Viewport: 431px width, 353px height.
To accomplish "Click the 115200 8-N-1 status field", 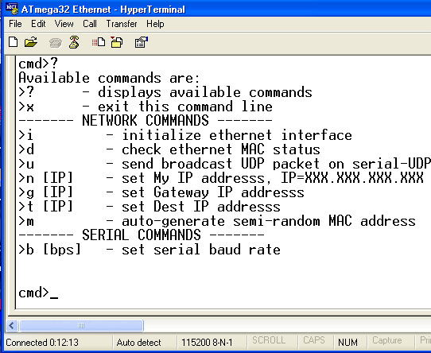I will coord(207,343).
